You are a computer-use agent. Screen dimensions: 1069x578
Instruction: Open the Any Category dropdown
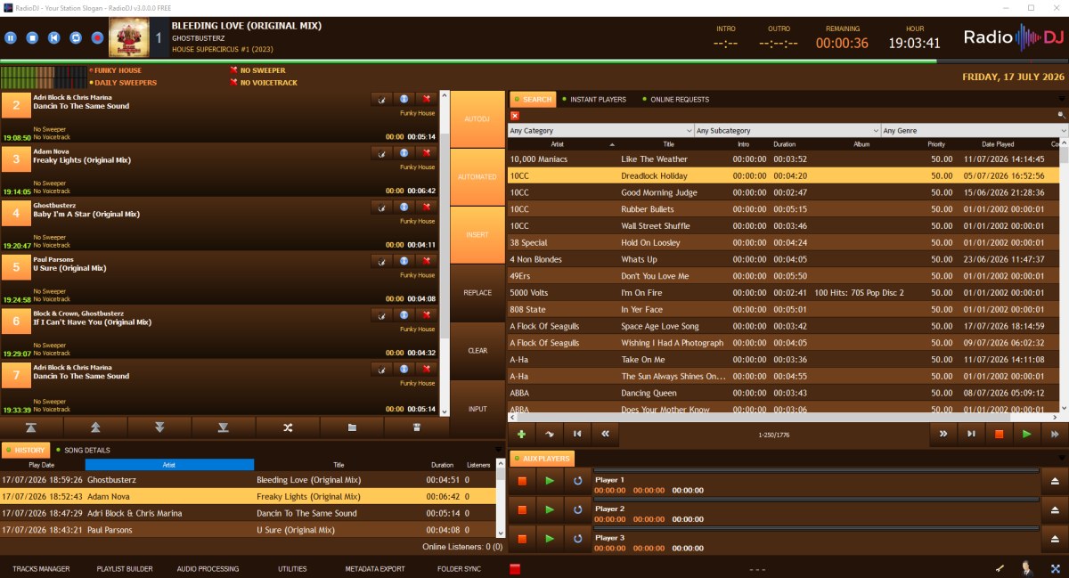coord(600,131)
